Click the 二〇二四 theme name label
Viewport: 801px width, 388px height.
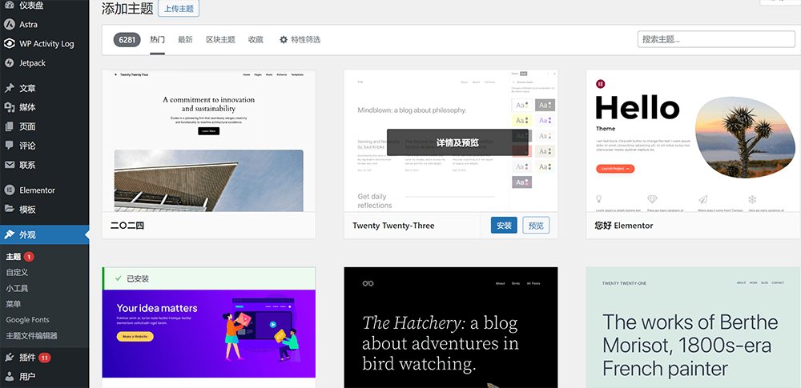[x=127, y=226]
